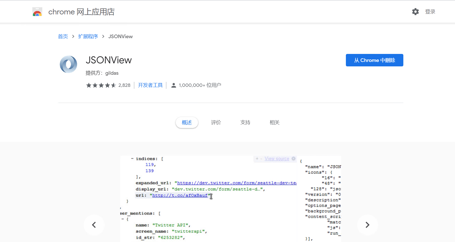The height and width of the screenshot is (242, 455).
Task: Select the 概述 tab
Action: pos(187,123)
